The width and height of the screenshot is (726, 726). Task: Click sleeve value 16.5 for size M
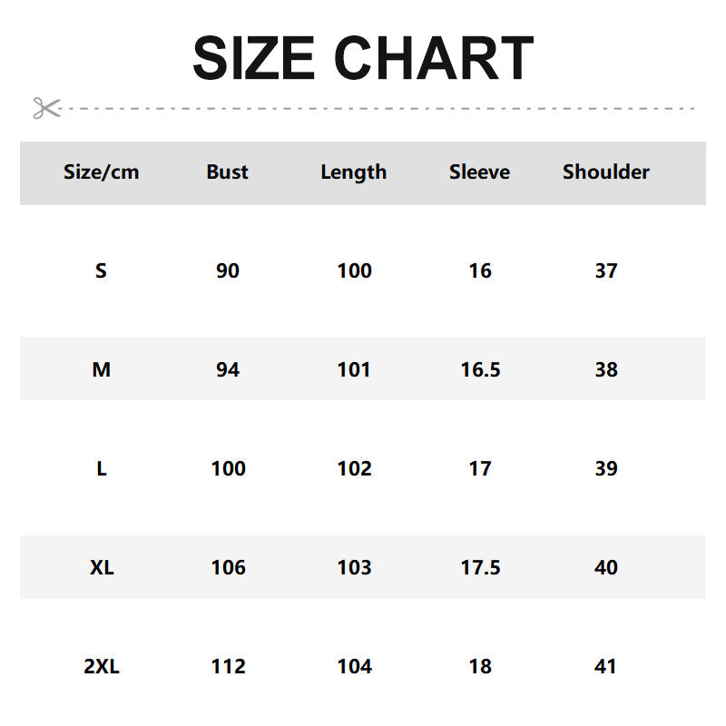click(x=480, y=369)
